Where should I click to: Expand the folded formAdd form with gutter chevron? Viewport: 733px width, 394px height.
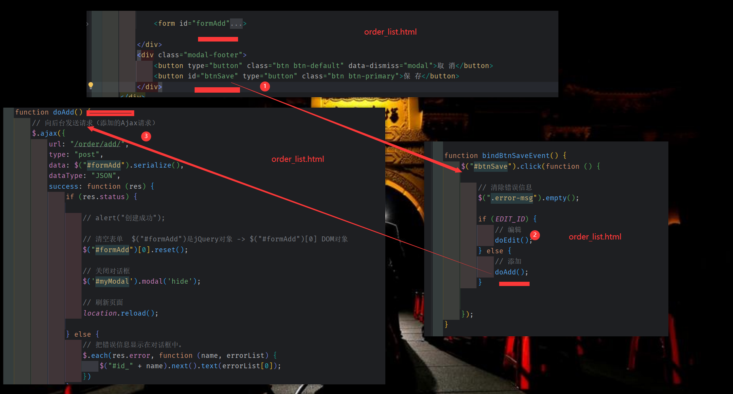(x=88, y=24)
